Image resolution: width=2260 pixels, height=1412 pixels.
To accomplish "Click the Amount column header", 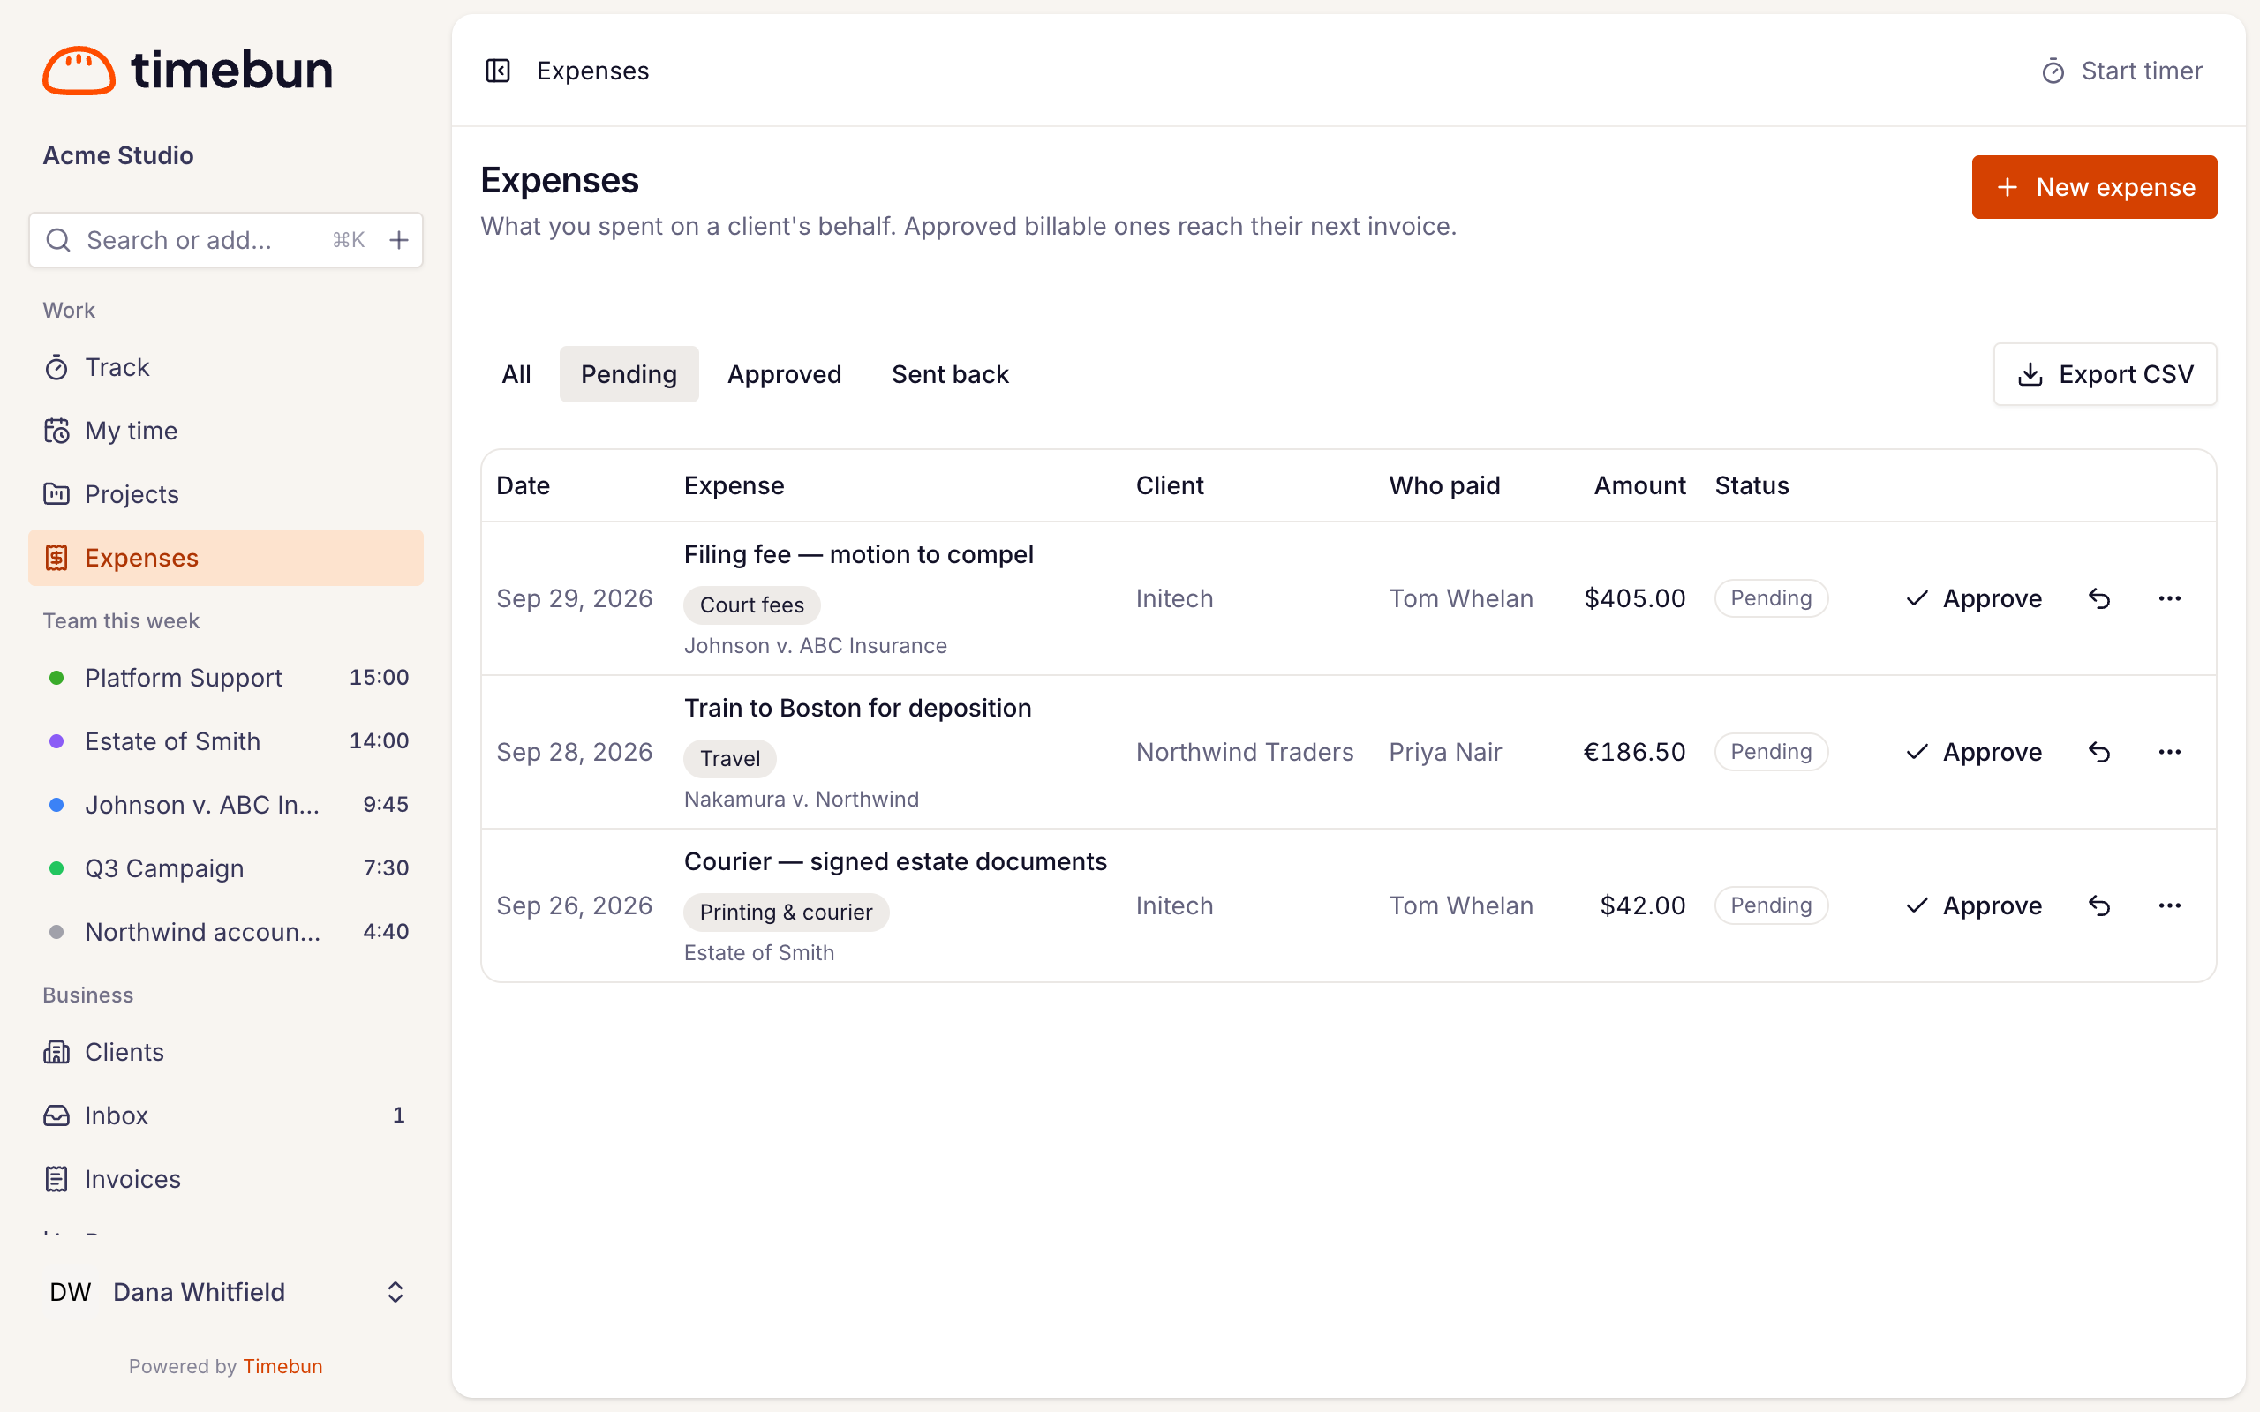I will tap(1640, 485).
